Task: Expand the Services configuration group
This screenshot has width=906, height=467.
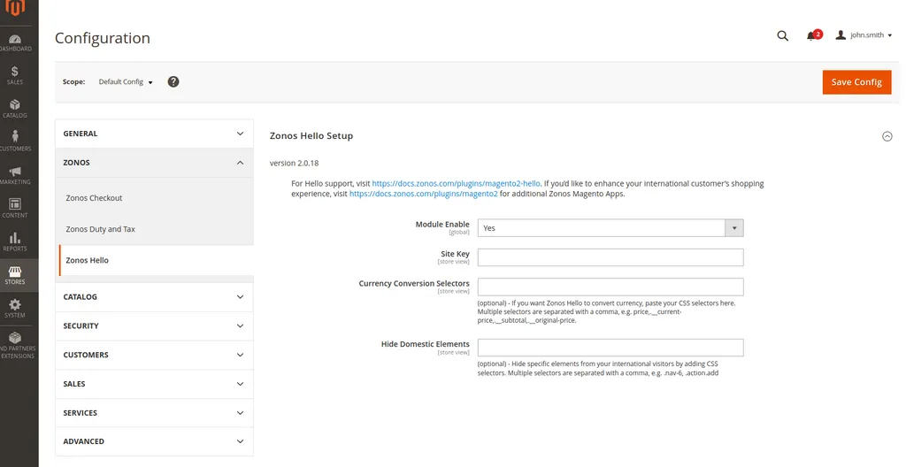Action: coord(154,413)
